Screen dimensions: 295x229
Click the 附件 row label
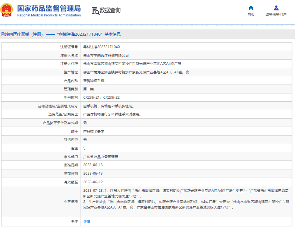point(74,131)
